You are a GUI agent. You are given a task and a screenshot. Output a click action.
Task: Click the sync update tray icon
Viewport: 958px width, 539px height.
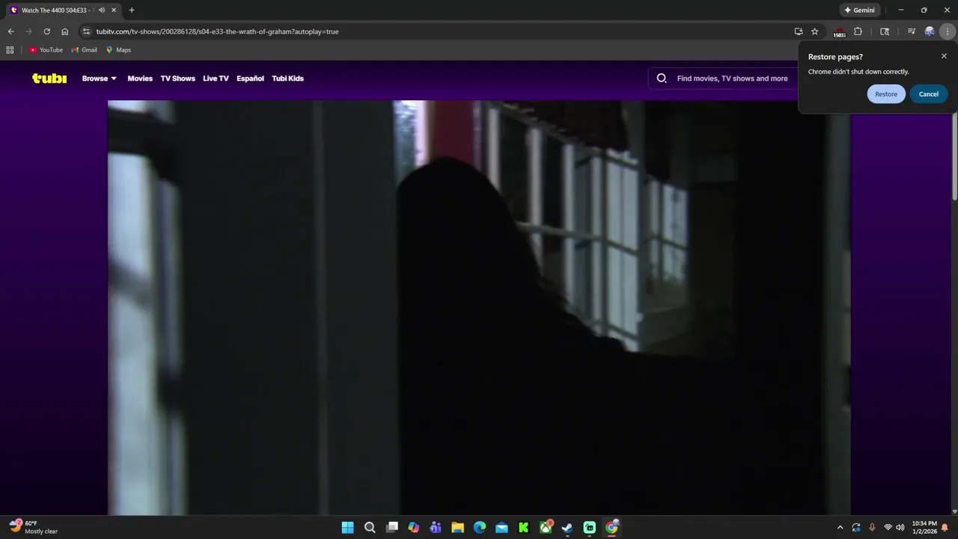[856, 527]
